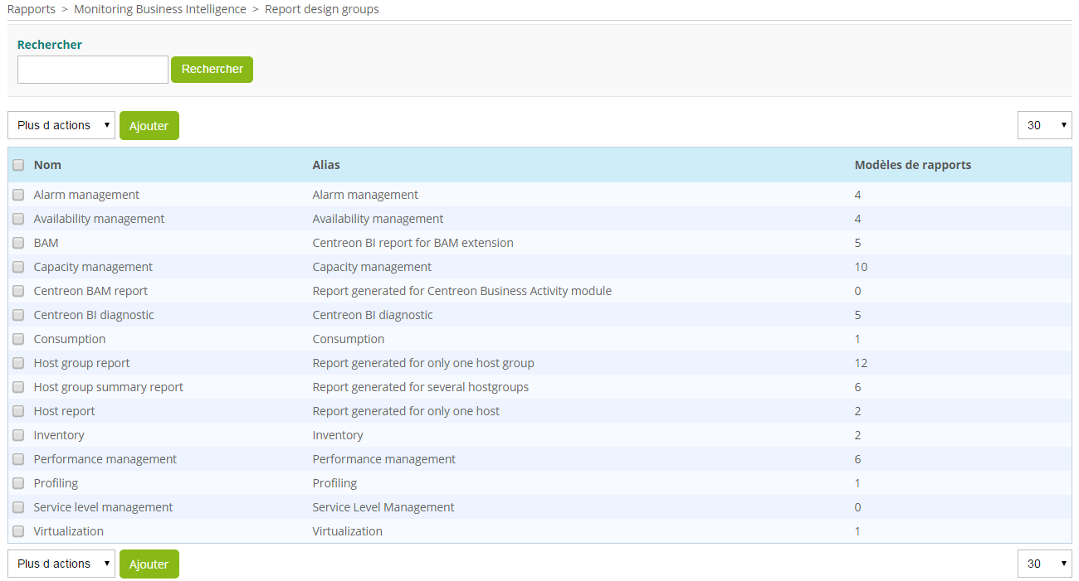The image size is (1079, 581).
Task: Click the top 'Ajouter' button
Action: click(149, 125)
